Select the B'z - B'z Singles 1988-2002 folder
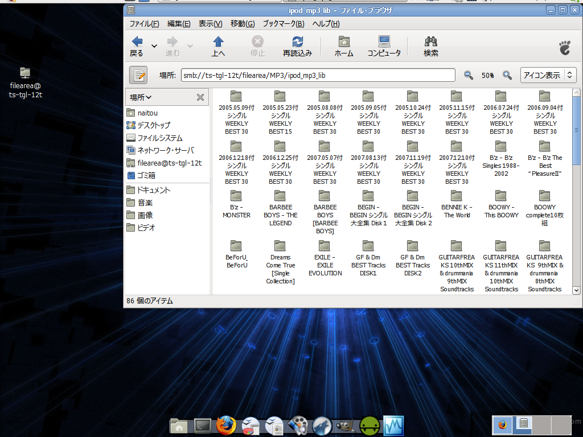This screenshot has width=583, height=437. point(501,159)
